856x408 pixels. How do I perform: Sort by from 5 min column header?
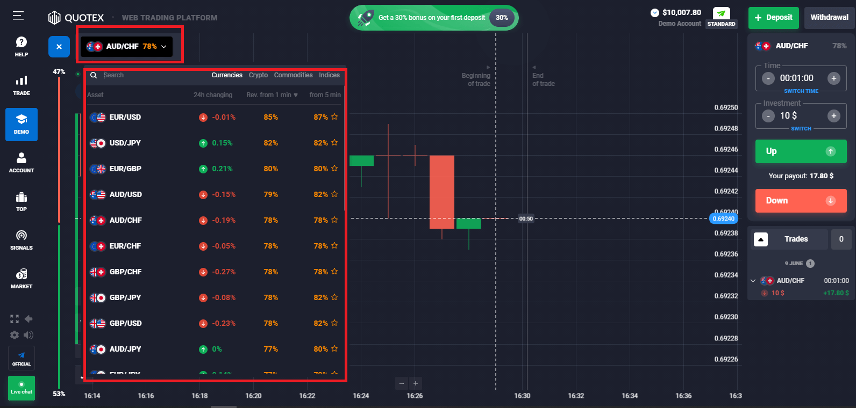point(325,95)
